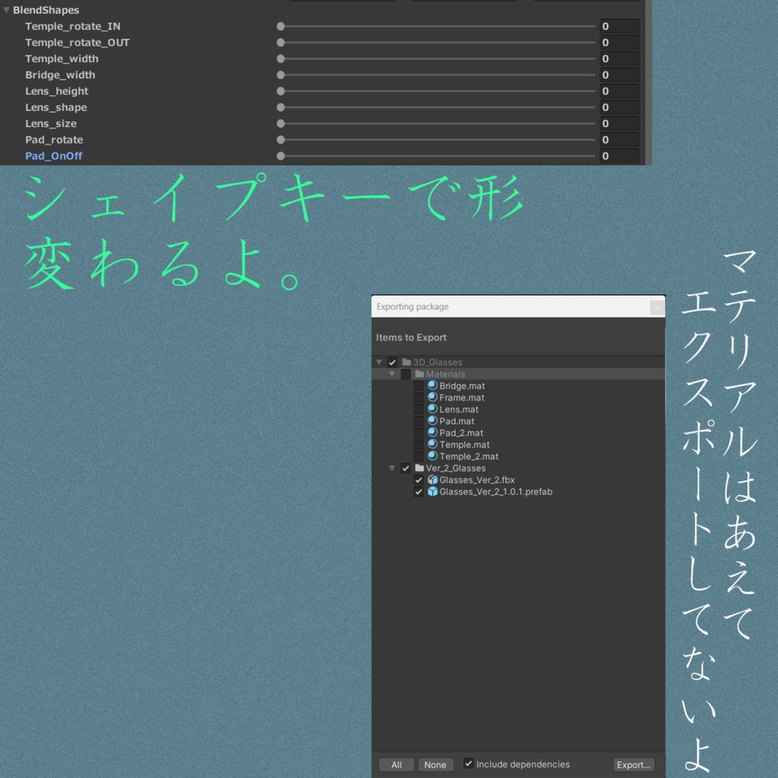Screen dimensions: 778x778
Task: Click the Items to Export heading
Action: pos(411,337)
